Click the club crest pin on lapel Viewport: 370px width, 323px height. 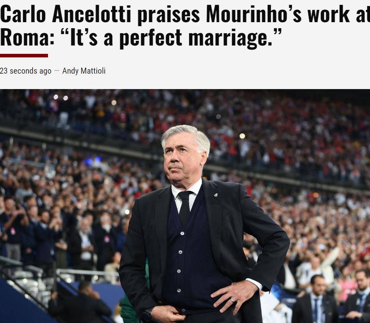216,195
